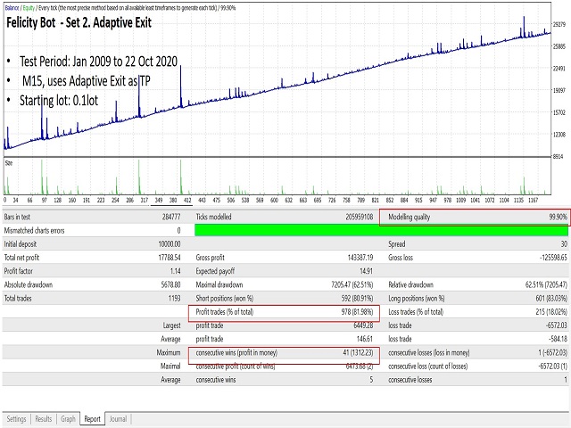Click the Total net profit value 17788.54
Viewport: 571px width, 428px height.
(170, 258)
